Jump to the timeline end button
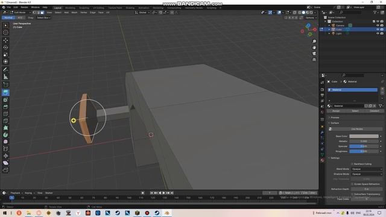386x217 pixels. point(172,193)
